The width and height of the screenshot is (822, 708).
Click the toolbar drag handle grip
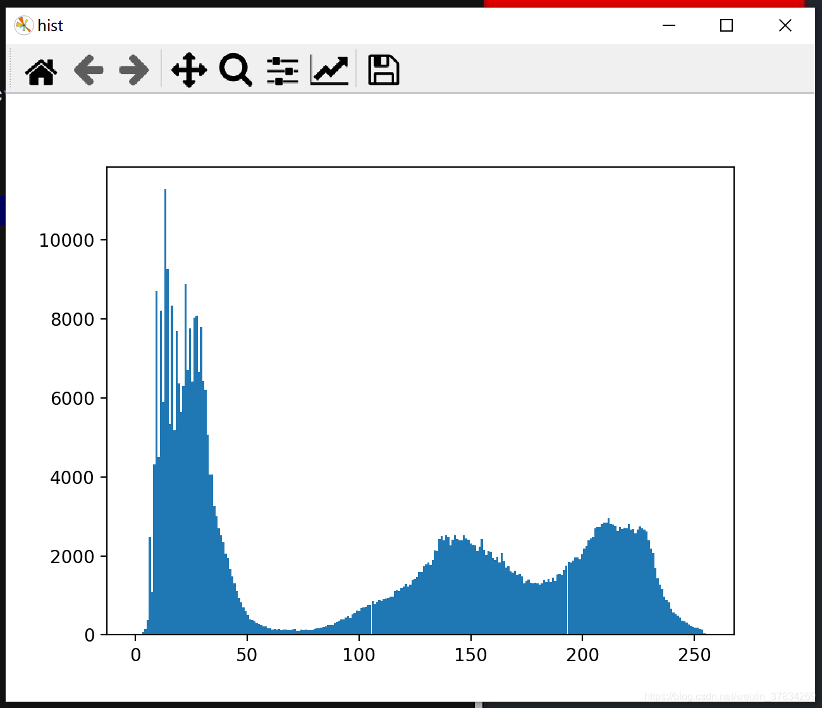pos(11,69)
